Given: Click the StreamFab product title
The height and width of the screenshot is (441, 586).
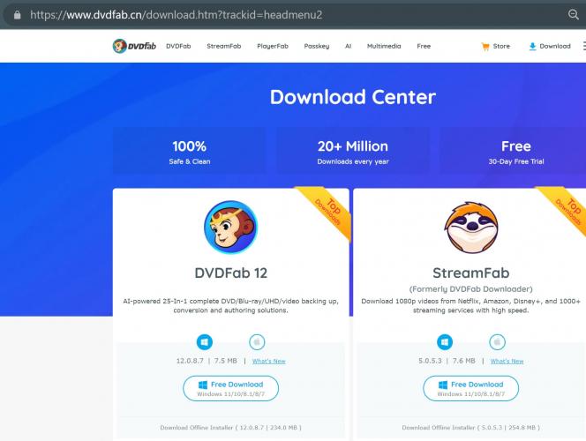Looking at the screenshot, I should tap(471, 273).
